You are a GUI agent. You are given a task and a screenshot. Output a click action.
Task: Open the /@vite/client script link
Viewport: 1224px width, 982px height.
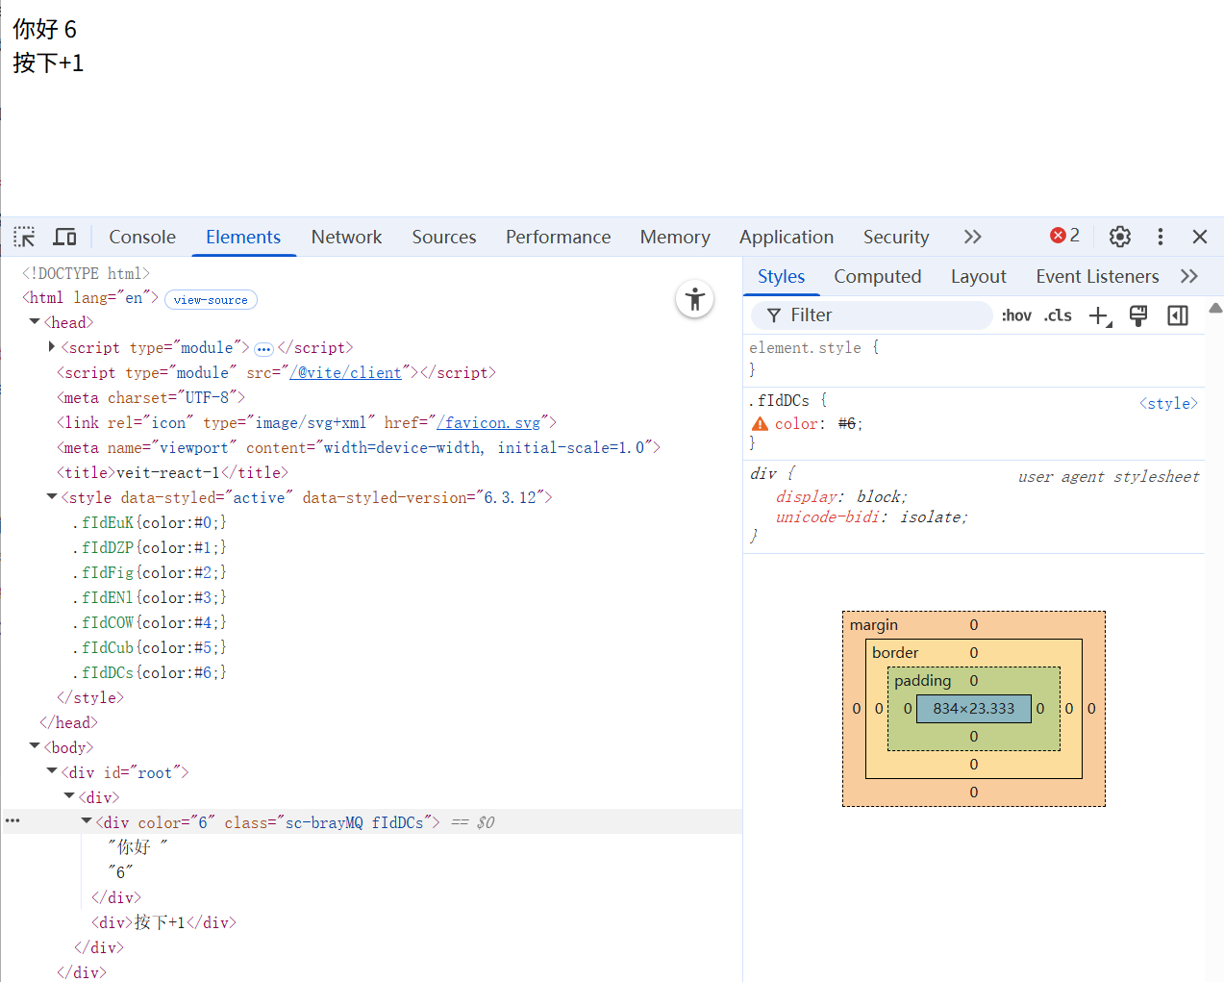[x=345, y=373]
